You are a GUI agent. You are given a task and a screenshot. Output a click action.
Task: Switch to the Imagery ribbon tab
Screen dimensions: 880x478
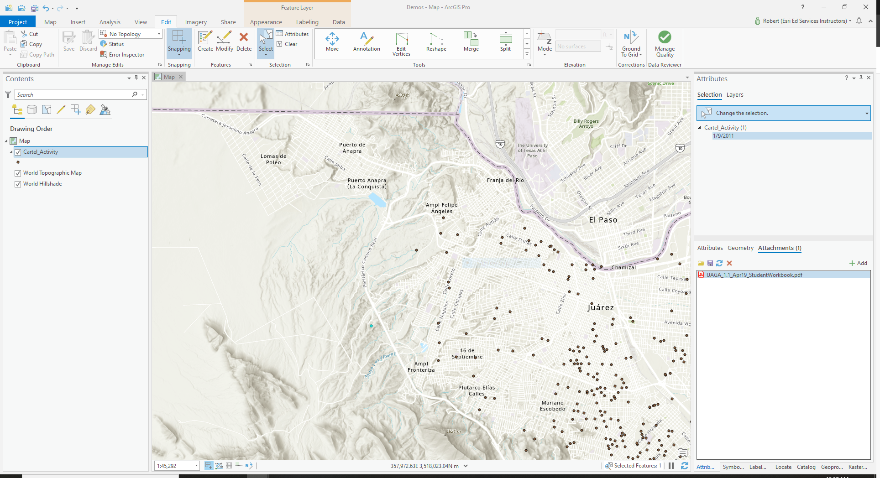[x=195, y=21]
